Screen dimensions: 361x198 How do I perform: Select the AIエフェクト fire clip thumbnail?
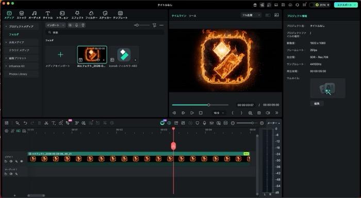(x=92, y=55)
